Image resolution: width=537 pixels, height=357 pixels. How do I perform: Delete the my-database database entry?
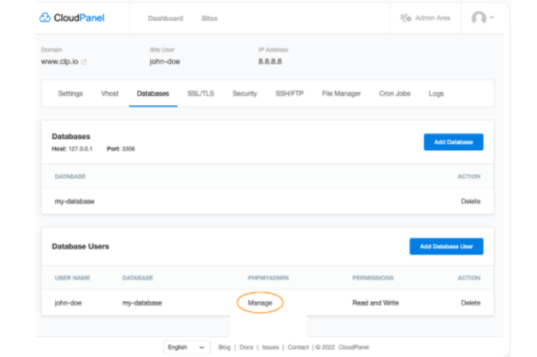[x=470, y=201]
